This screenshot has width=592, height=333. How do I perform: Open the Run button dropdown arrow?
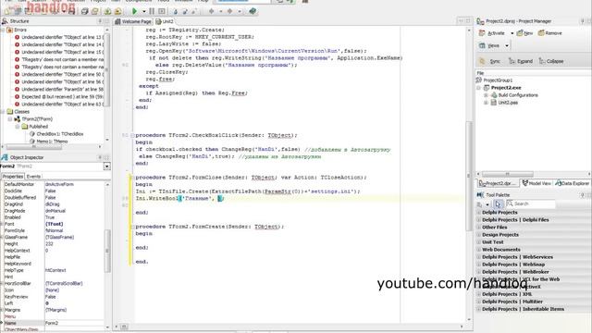[x=144, y=12]
